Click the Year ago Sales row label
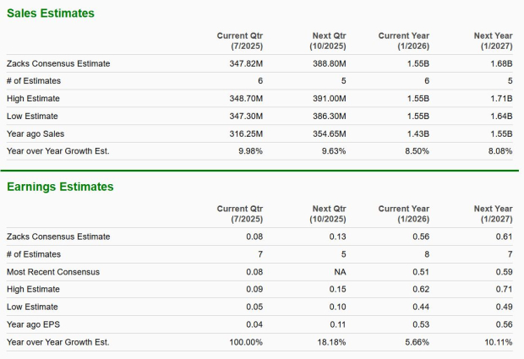This screenshot has width=524, height=359. [35, 133]
